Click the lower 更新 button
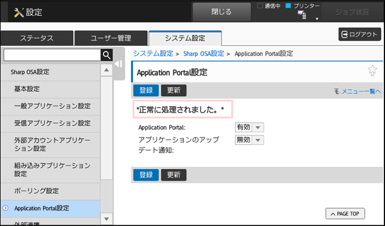This screenshot has height=226, width=385. click(174, 175)
